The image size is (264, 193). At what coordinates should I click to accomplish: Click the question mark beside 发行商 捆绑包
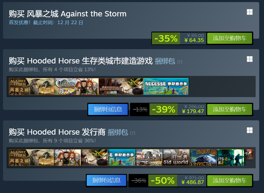click(x=133, y=133)
